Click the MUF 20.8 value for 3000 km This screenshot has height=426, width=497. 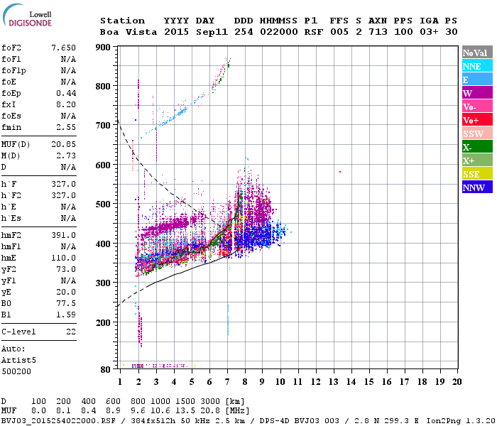point(210,411)
